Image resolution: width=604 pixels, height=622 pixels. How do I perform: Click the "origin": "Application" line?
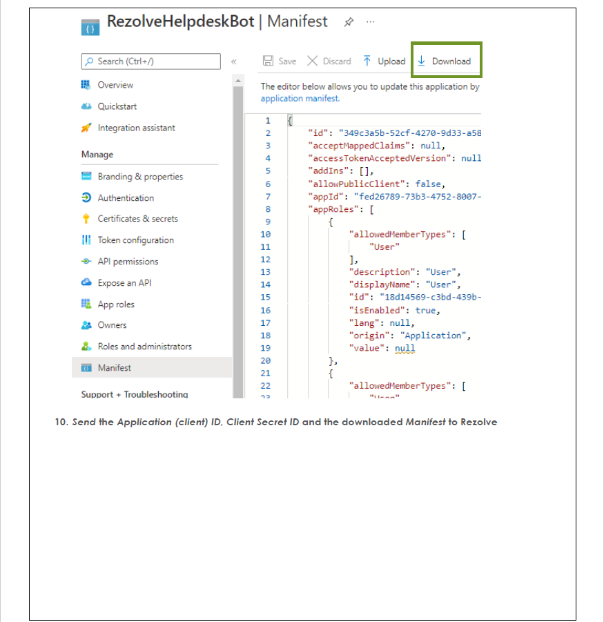coord(410,336)
